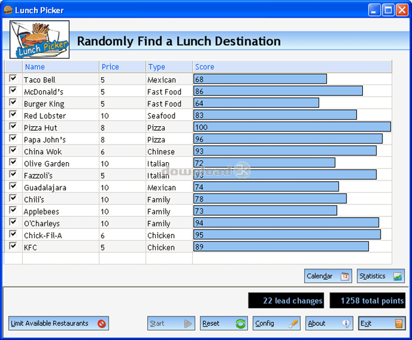
Task: Click Taco Bell's score bar showing 68
Action: (x=260, y=79)
